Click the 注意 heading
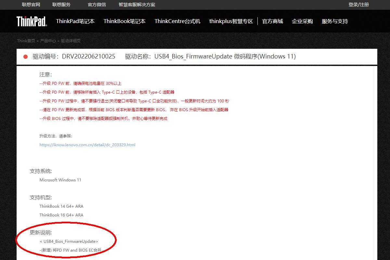This screenshot has width=390, height=260. pos(45,75)
